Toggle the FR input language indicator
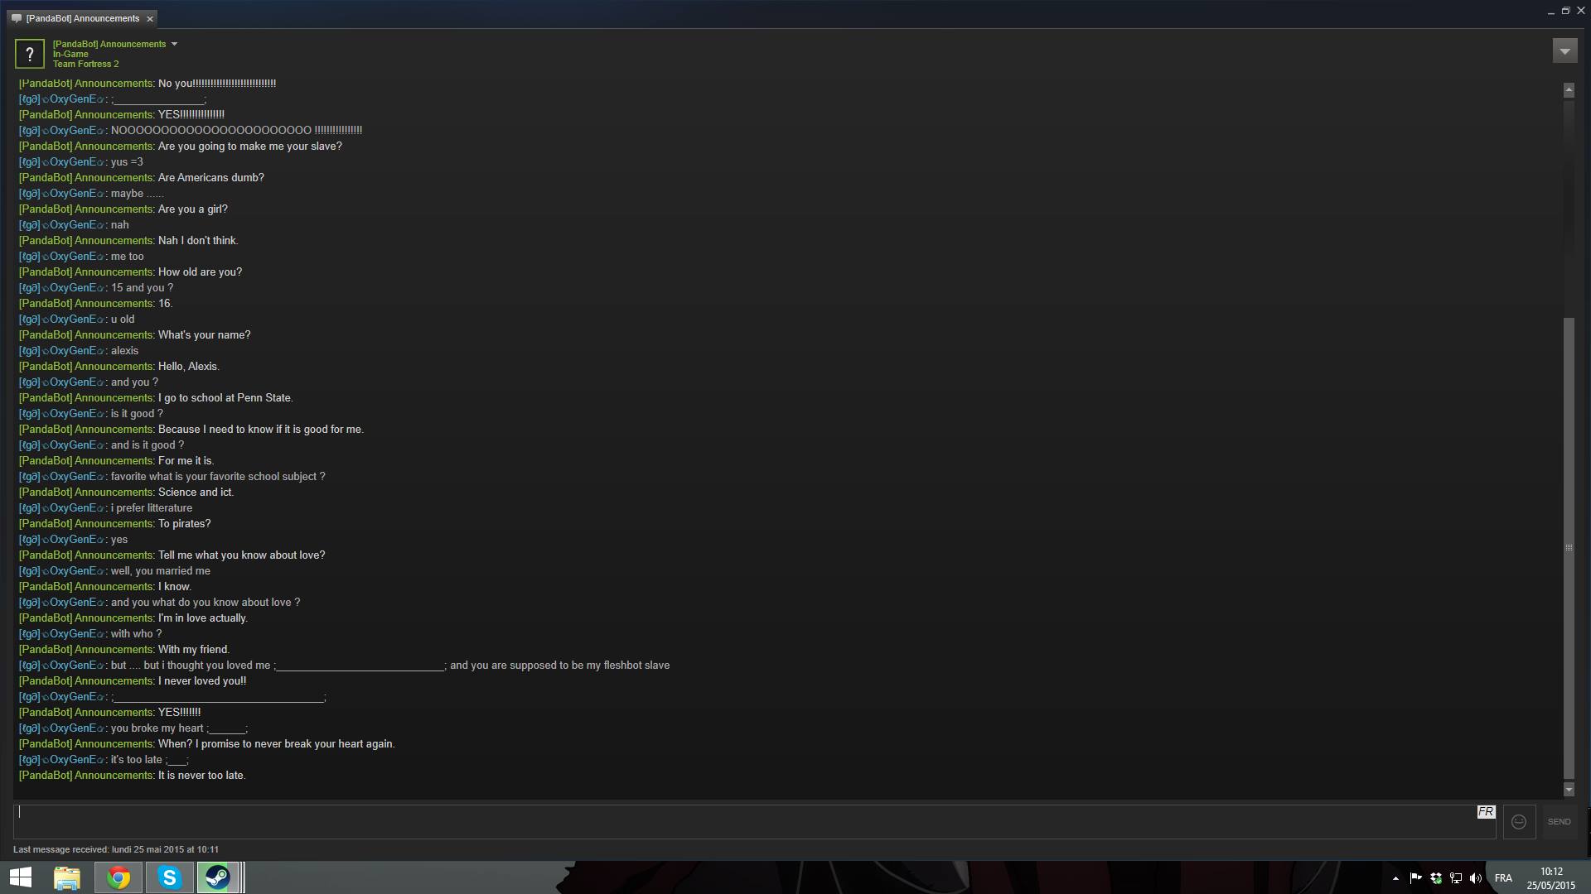 [1486, 812]
